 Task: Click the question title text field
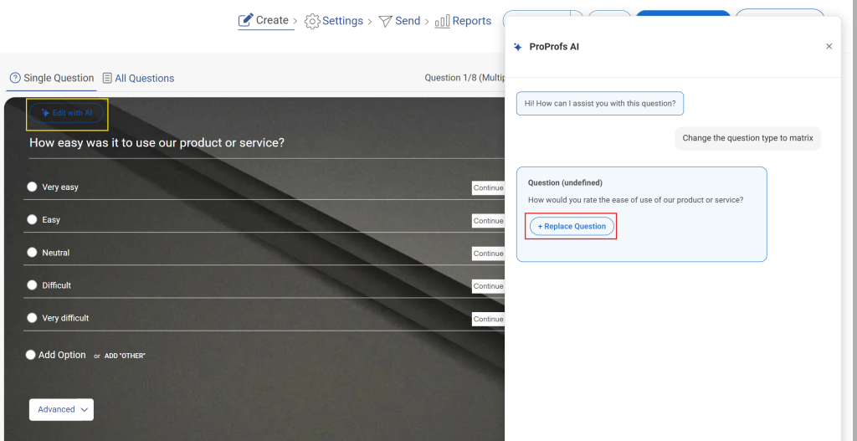click(267, 143)
